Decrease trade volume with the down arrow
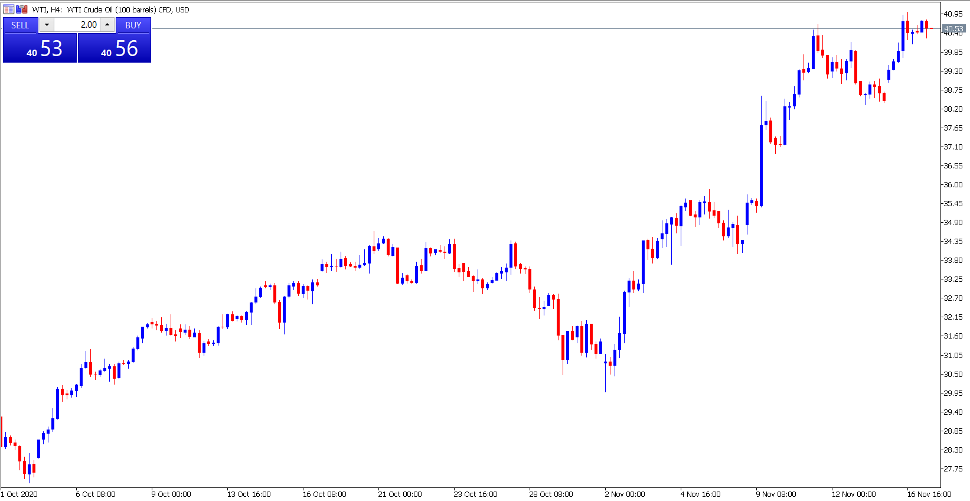 point(47,25)
